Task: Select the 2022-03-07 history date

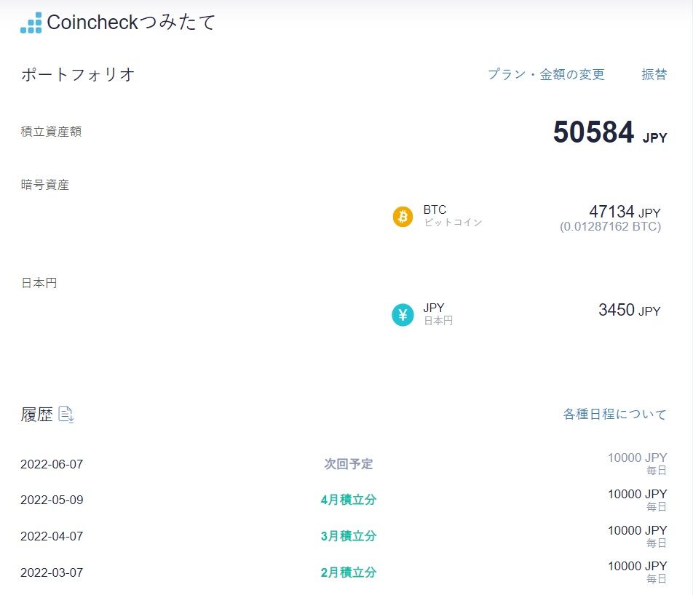Action: point(52,572)
